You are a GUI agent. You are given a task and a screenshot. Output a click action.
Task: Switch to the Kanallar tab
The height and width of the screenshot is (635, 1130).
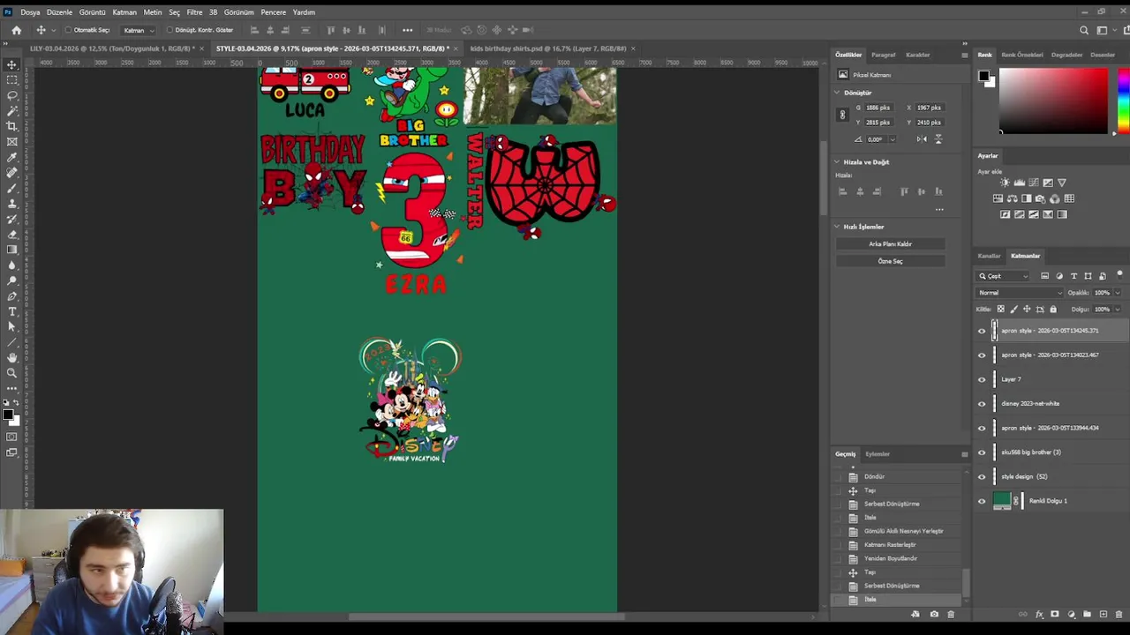[x=989, y=256]
